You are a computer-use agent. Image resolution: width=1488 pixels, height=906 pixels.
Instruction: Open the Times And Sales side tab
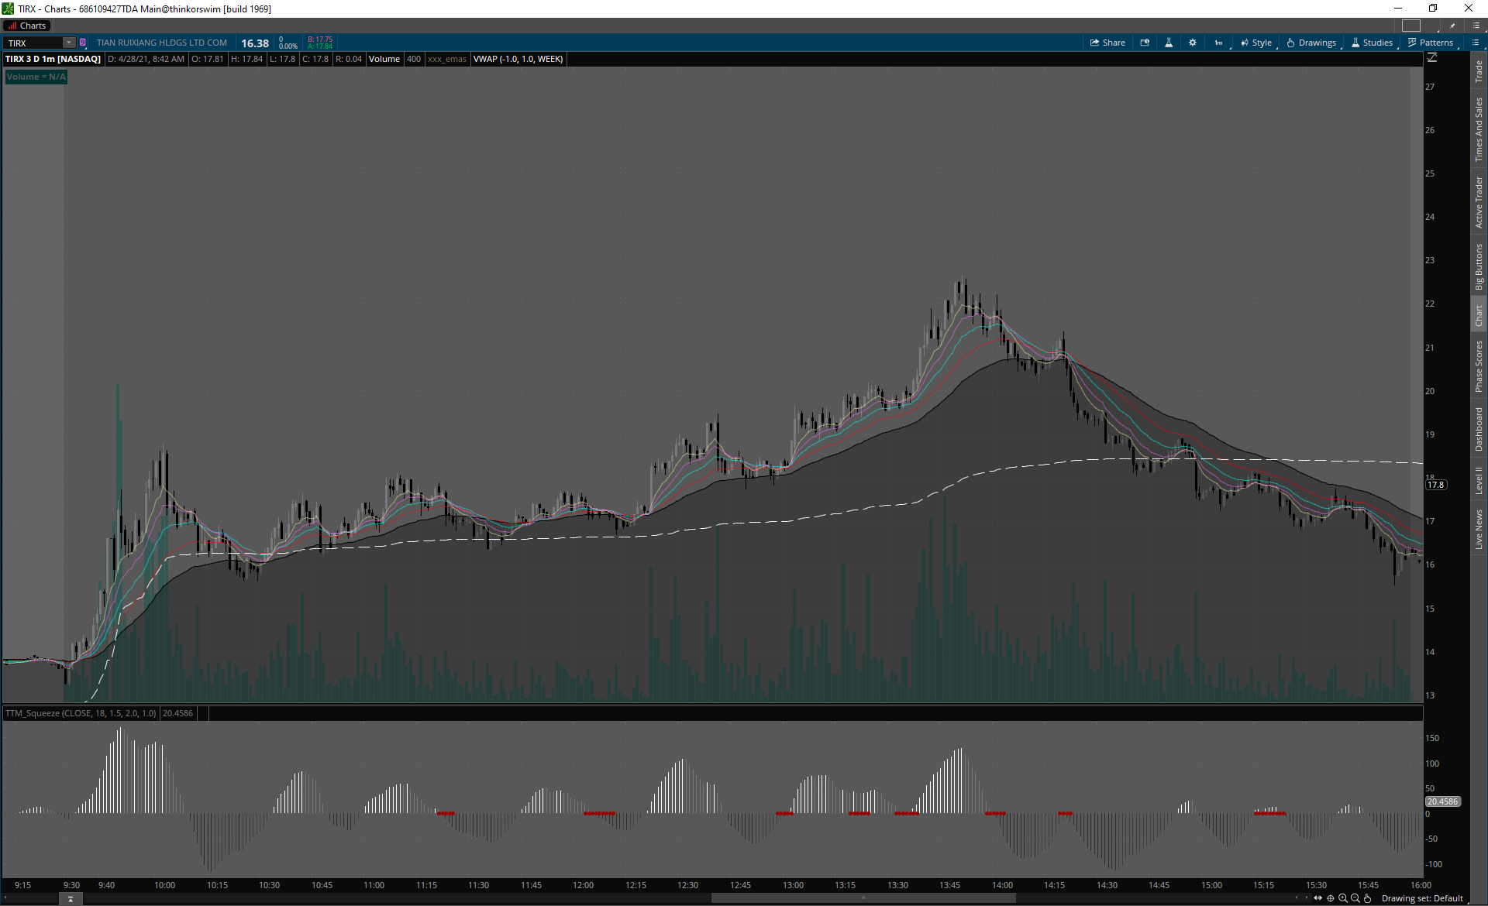(1479, 129)
